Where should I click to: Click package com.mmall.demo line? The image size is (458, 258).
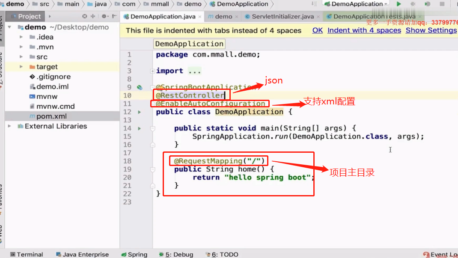point(208,55)
